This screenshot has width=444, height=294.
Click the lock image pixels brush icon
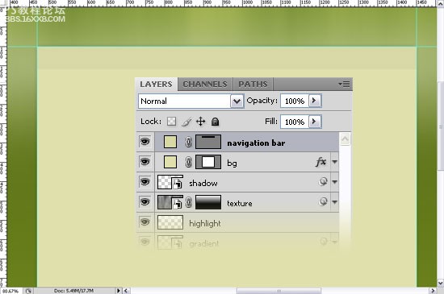coord(186,122)
